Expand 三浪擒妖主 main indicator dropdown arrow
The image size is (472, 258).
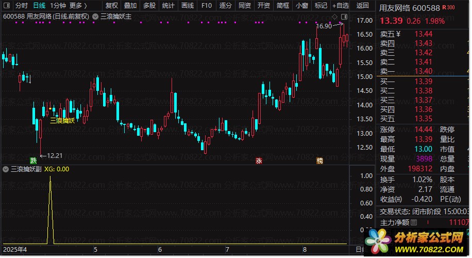95,17
